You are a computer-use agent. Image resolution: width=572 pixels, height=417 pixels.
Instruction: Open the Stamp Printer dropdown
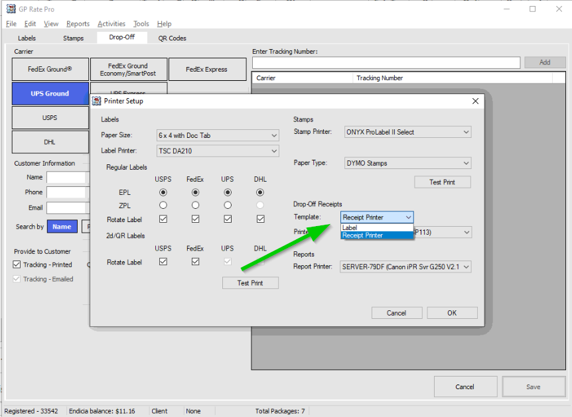(408, 132)
